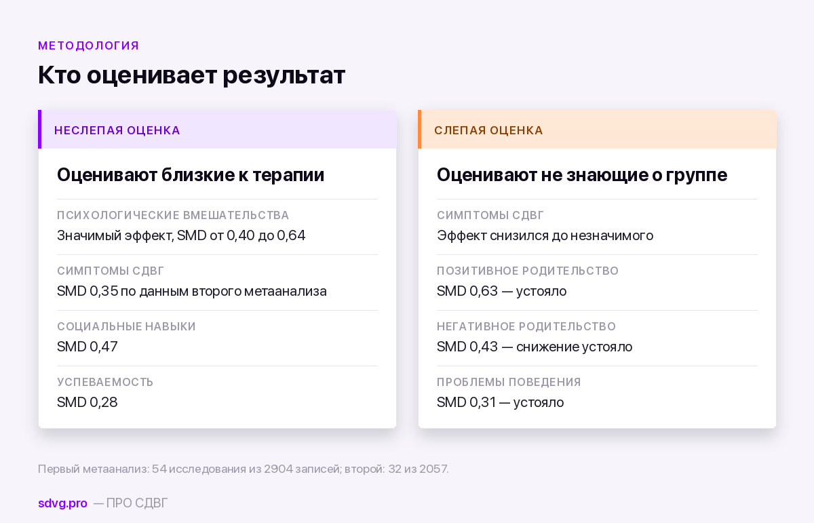
Task: Click the value 'SMD 0,28'
Action: [x=88, y=402]
